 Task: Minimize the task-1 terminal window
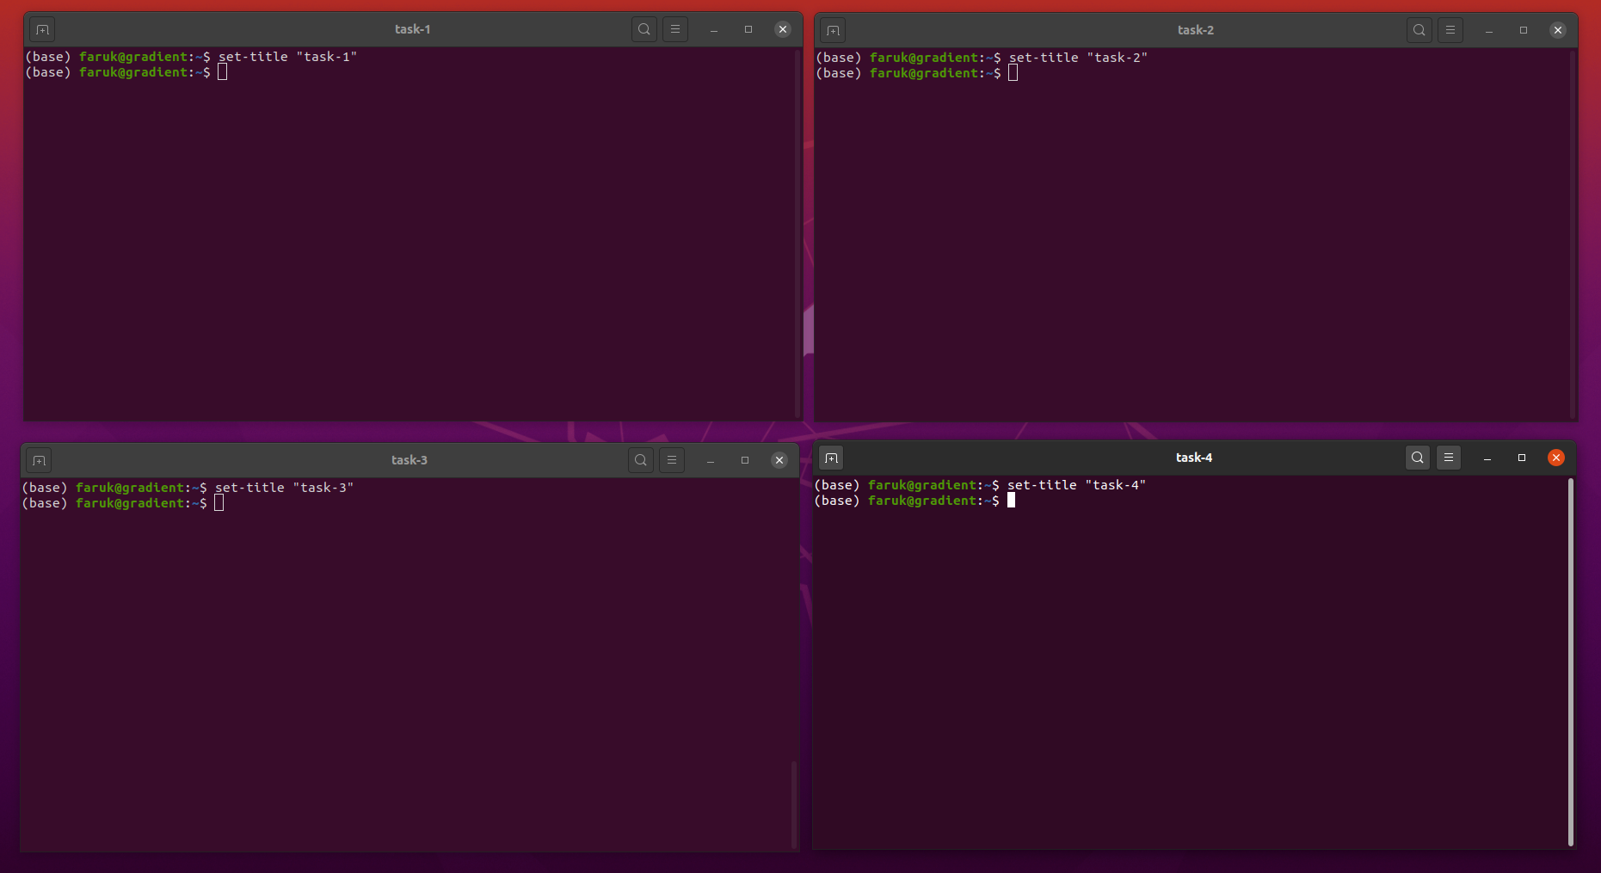click(x=714, y=29)
